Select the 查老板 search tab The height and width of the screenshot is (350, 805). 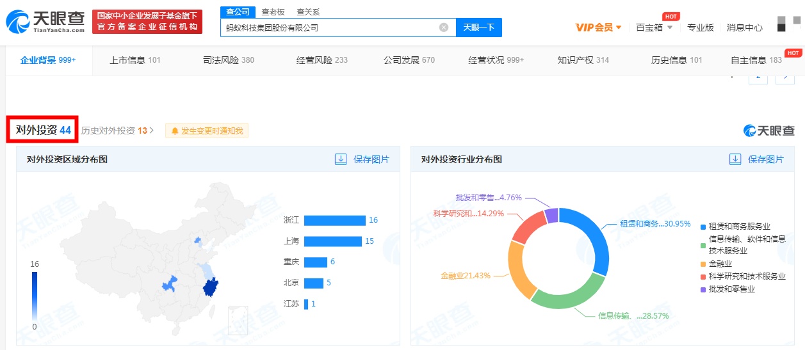click(x=273, y=12)
